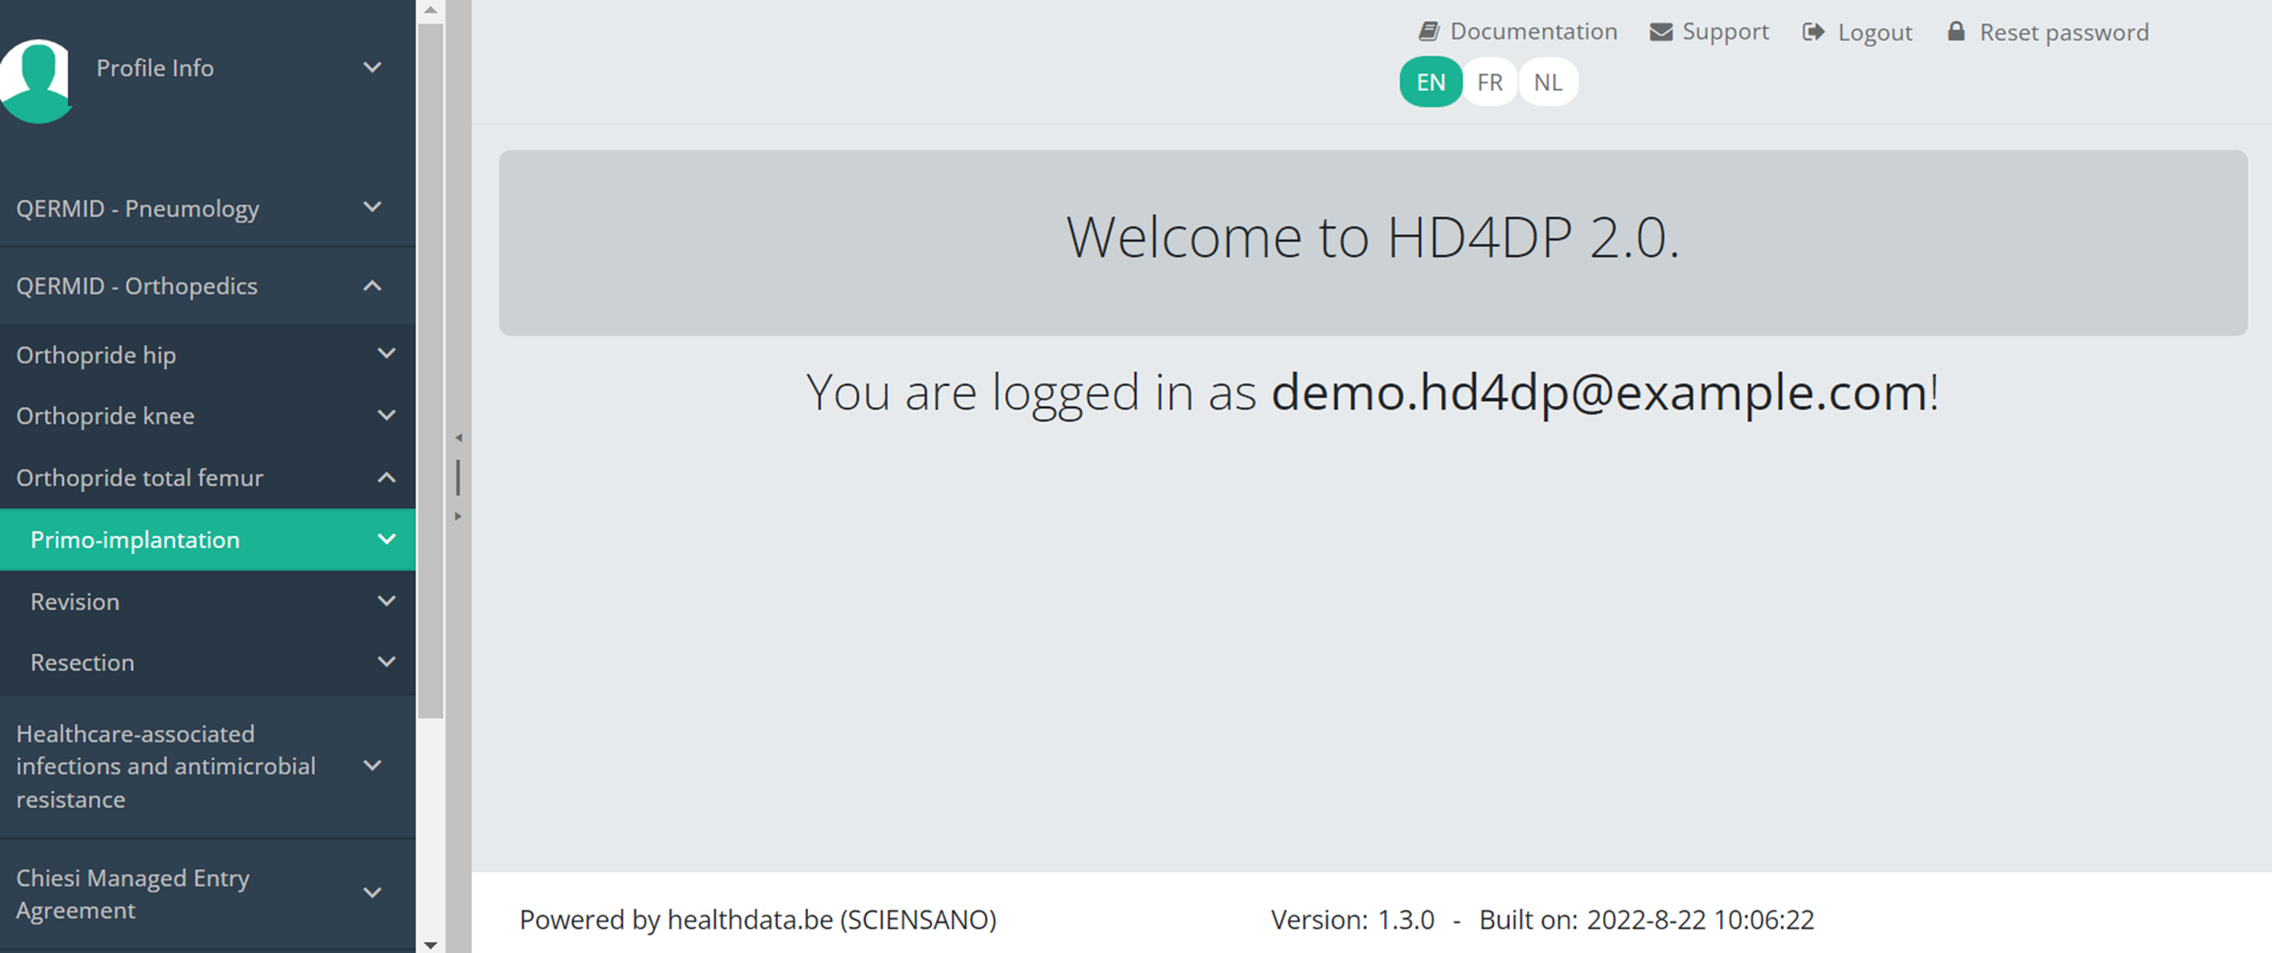Click the Support envelope icon
Screen dimensions: 2272x953
pyautogui.click(x=1661, y=32)
